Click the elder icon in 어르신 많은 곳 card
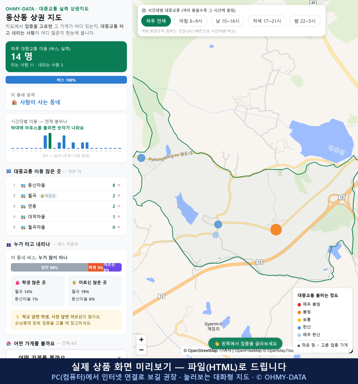The width and height of the screenshot is (358, 384). pyautogui.click(x=74, y=283)
